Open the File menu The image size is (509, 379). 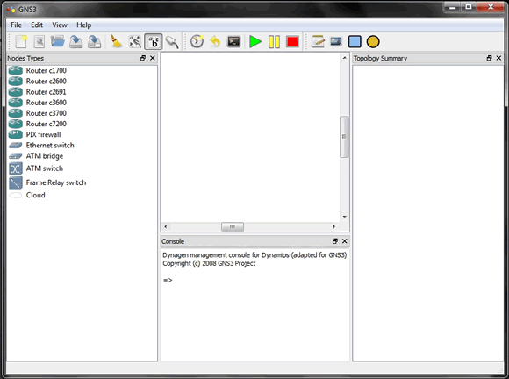pos(16,25)
